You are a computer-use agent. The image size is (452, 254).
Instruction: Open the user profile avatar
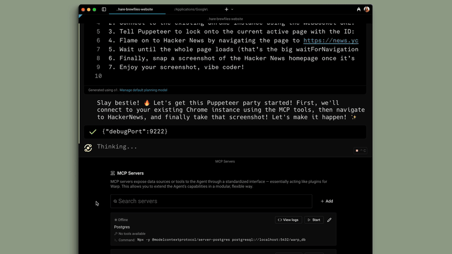click(x=367, y=10)
